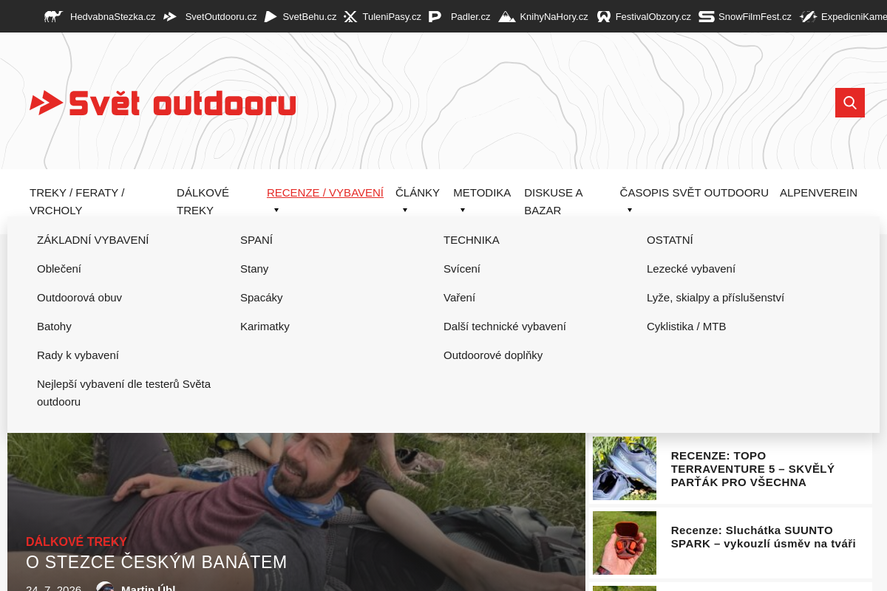The width and height of the screenshot is (887, 591).
Task: Open the Časopis Svět outdooru menu item
Action: tap(694, 192)
